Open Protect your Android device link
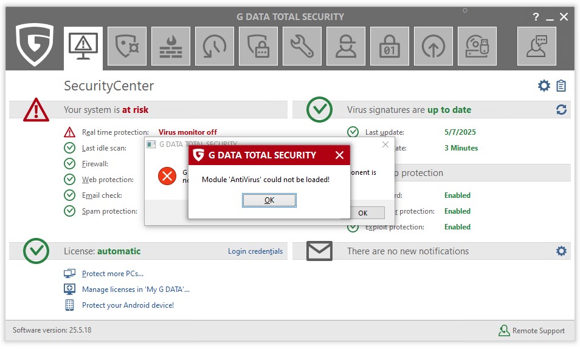The width and height of the screenshot is (580, 349). 128,305
